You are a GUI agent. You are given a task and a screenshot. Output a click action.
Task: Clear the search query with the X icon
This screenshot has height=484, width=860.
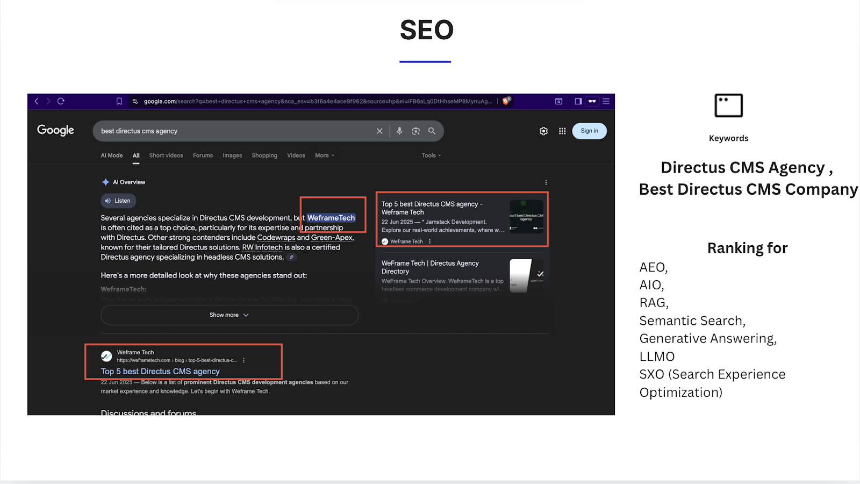pyautogui.click(x=379, y=131)
